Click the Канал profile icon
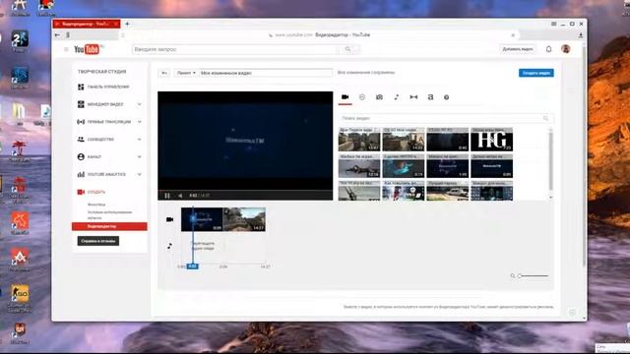The width and height of the screenshot is (630, 354). [x=81, y=157]
